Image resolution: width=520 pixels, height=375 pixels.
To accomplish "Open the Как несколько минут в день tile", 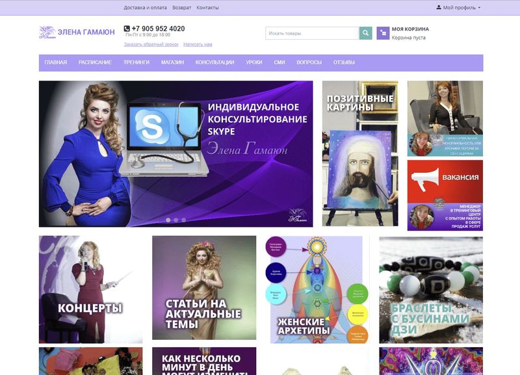I will (x=204, y=361).
